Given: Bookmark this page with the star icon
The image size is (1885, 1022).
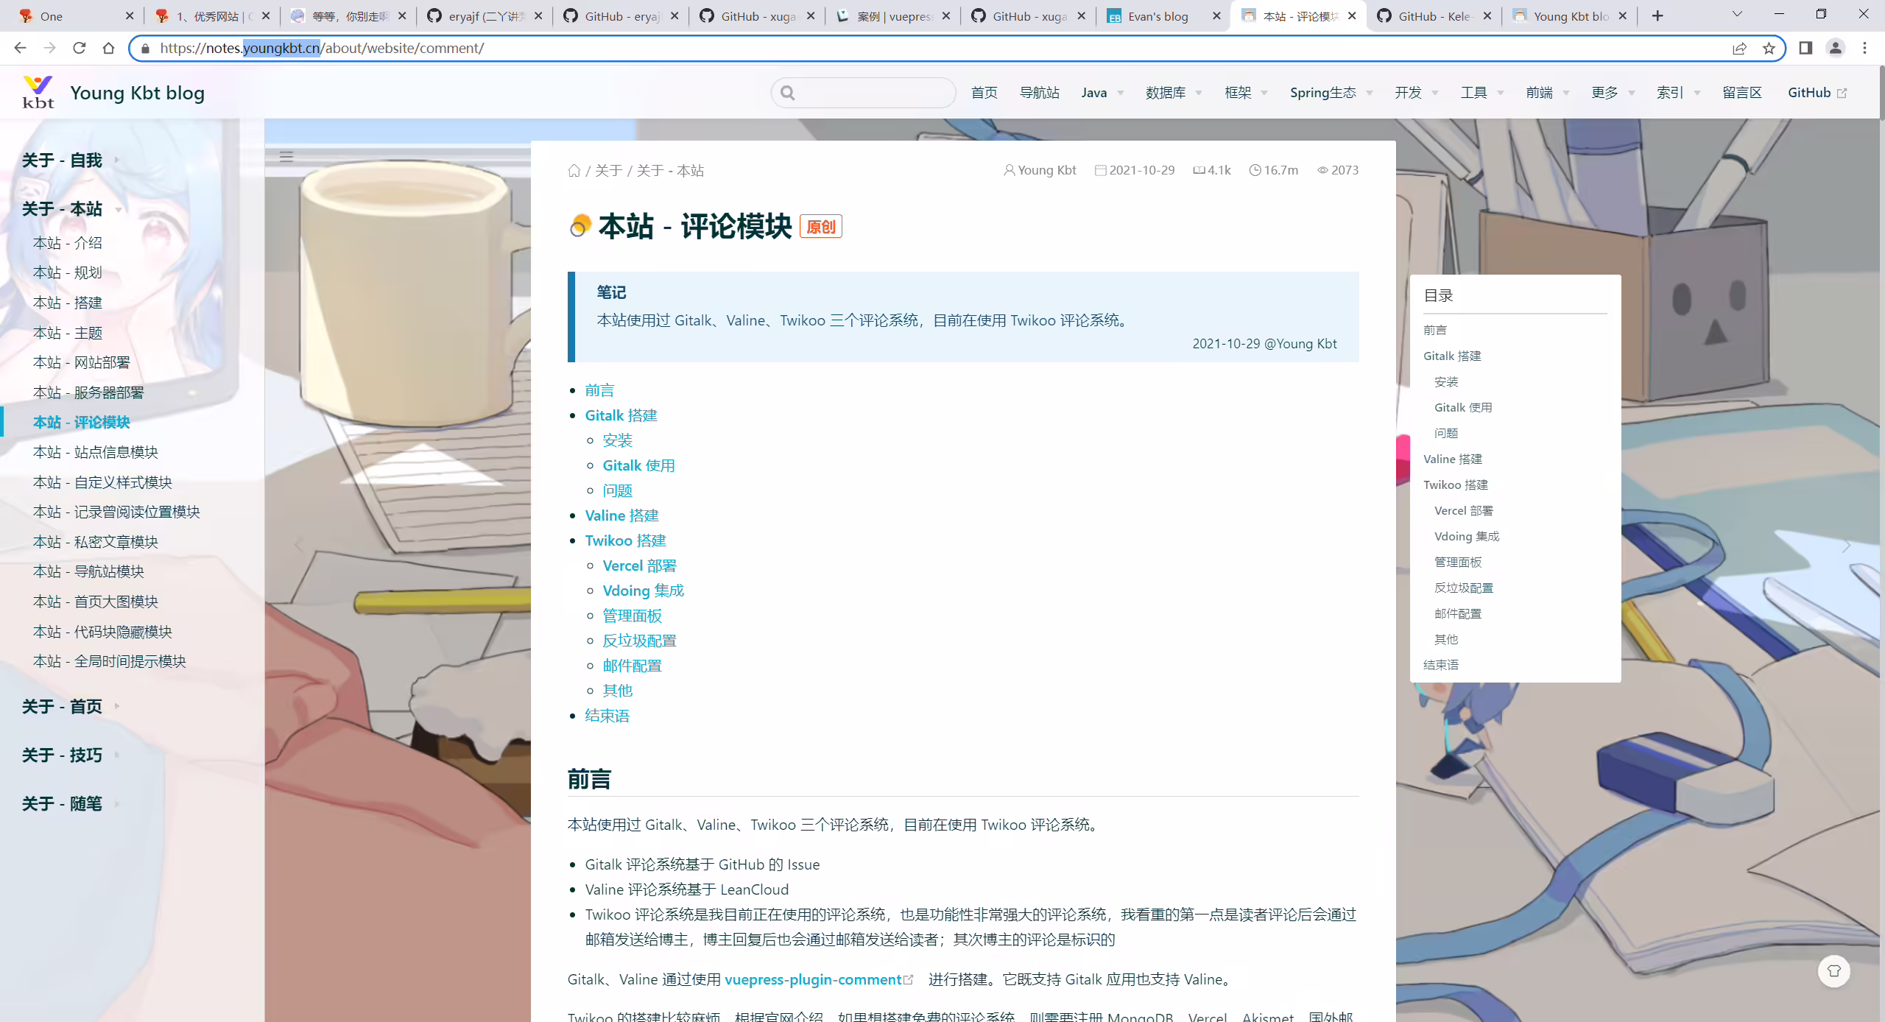Looking at the screenshot, I should pos(1769,48).
